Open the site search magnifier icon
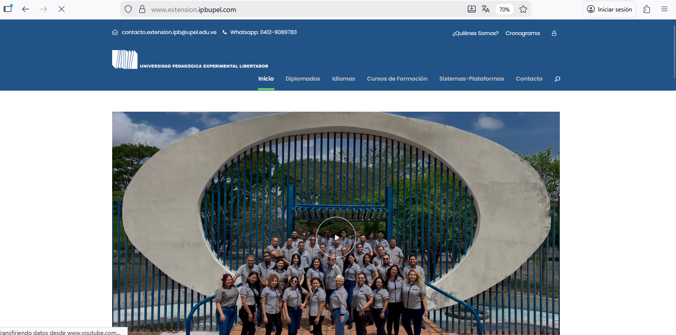The width and height of the screenshot is (676, 335). pyautogui.click(x=557, y=79)
